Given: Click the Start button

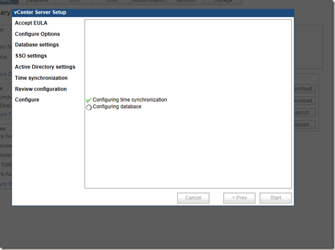Looking at the screenshot, I should [276, 198].
